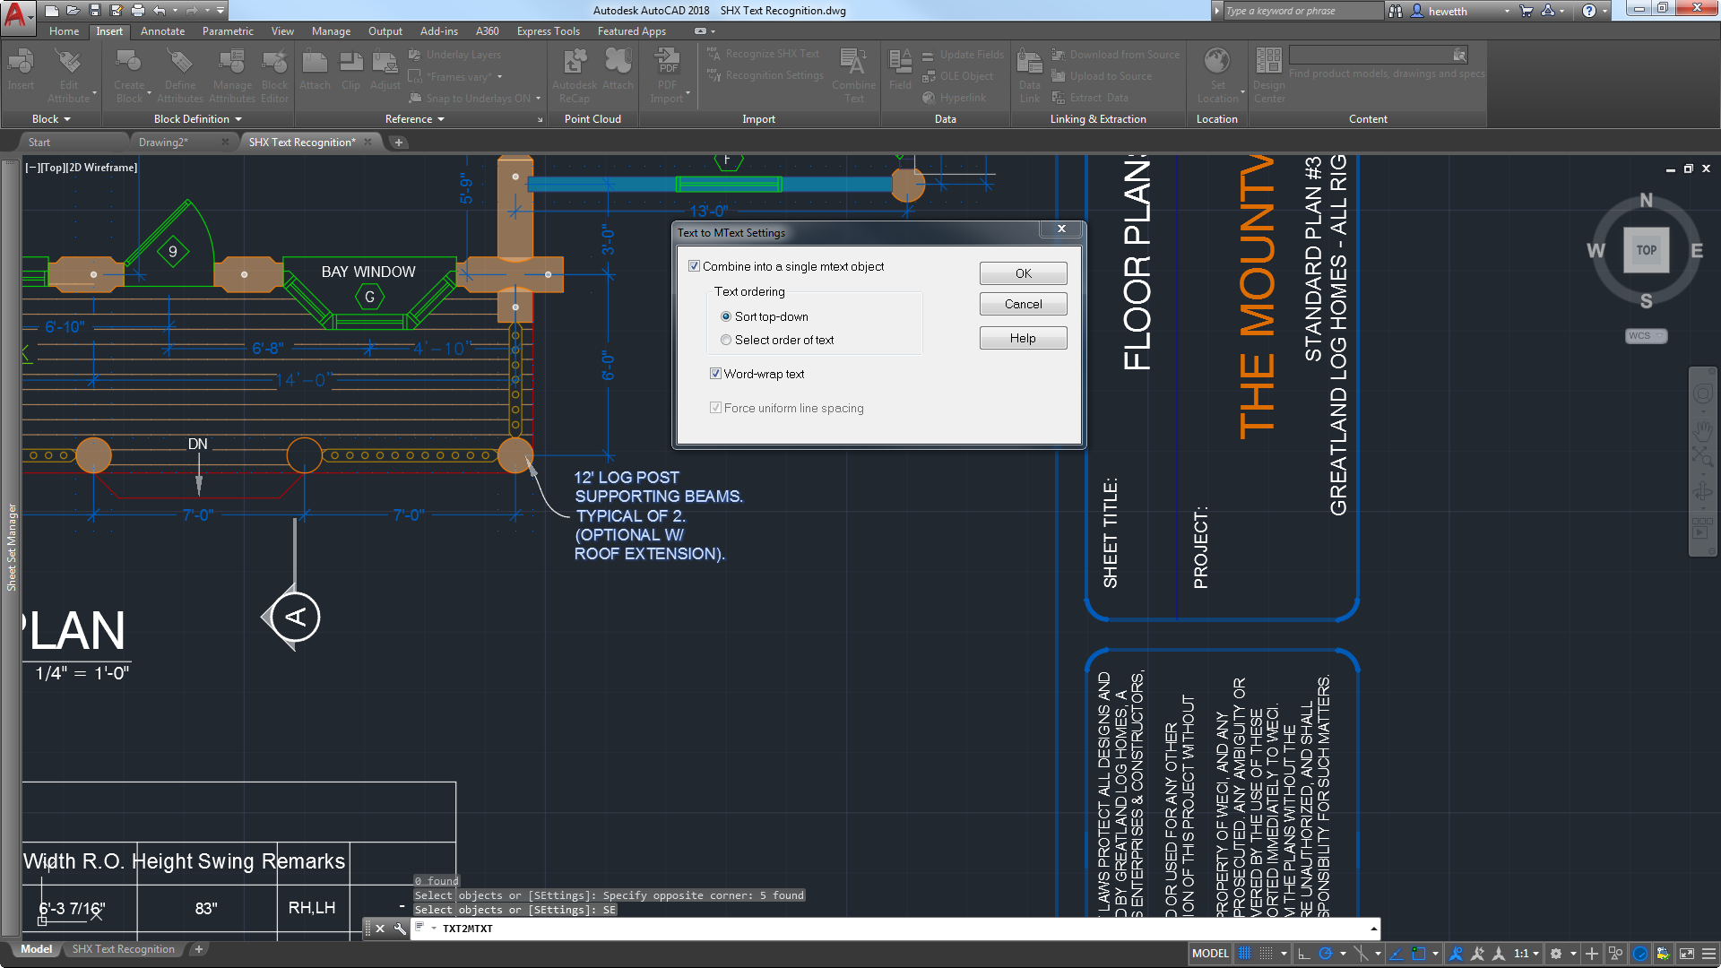Toggle the Word-wrap text checkbox
1721x968 pixels.
pos(715,374)
